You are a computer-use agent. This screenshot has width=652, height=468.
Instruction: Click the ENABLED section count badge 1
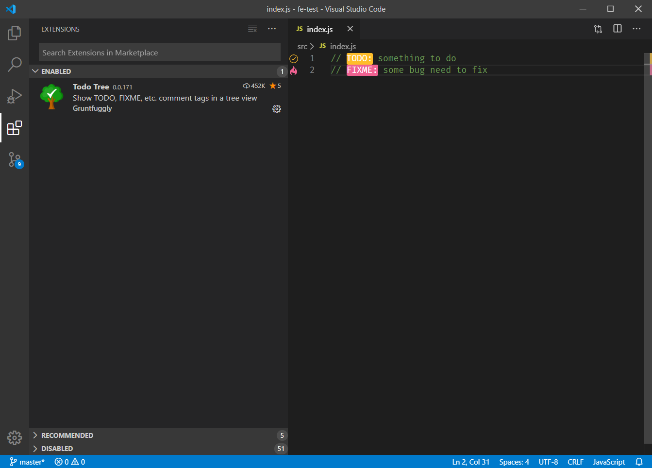click(282, 71)
